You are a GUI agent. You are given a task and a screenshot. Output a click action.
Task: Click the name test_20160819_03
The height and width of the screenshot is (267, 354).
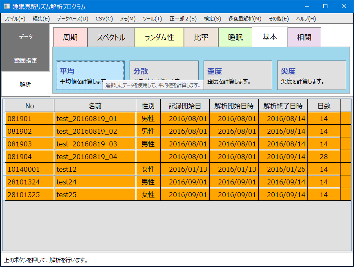click(95, 144)
